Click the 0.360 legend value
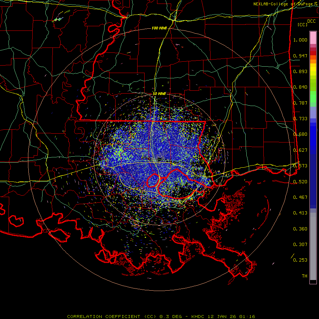 (300, 229)
